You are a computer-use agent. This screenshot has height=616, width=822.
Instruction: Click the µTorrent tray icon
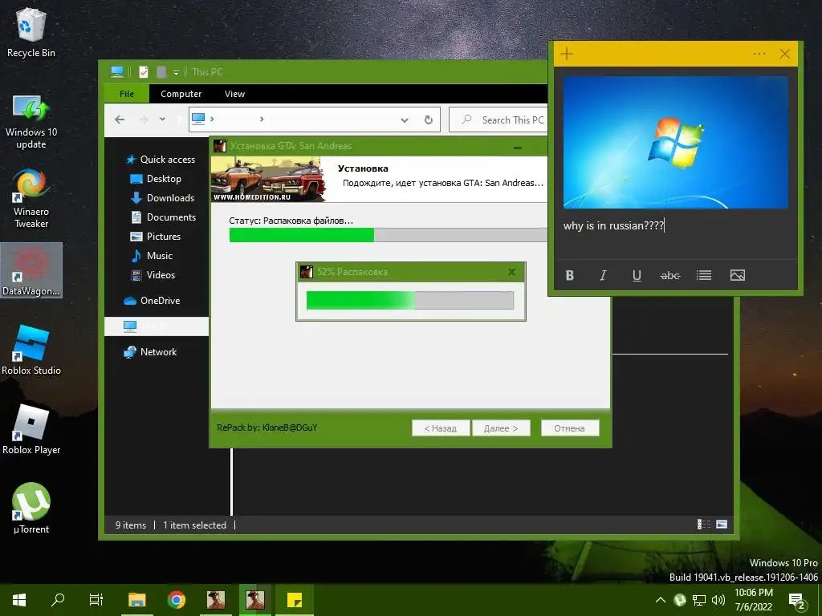pos(680,600)
